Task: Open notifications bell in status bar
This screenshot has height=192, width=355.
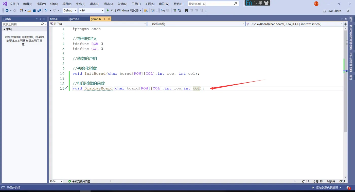Action: 348,188
